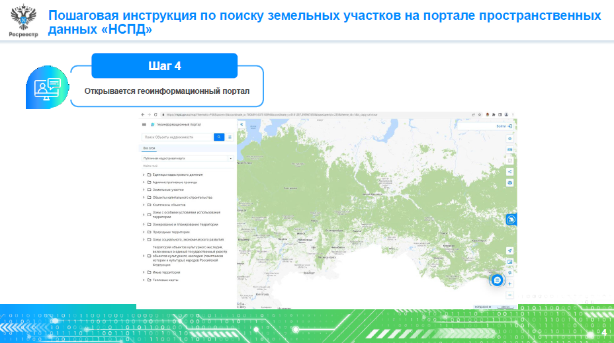Viewport: 614px width, 343px height.
Task: Expand 'Зоны с особыми условиями' group
Action: pyautogui.click(x=144, y=215)
